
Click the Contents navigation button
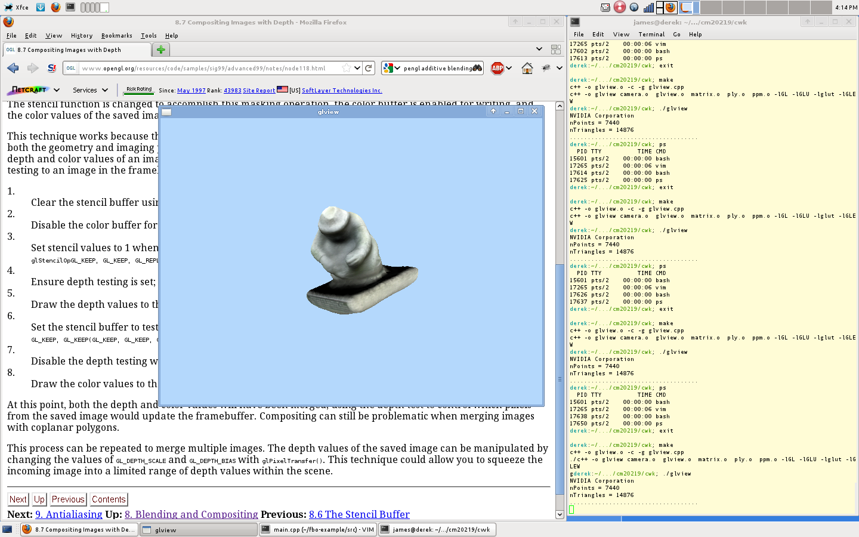pyautogui.click(x=109, y=499)
